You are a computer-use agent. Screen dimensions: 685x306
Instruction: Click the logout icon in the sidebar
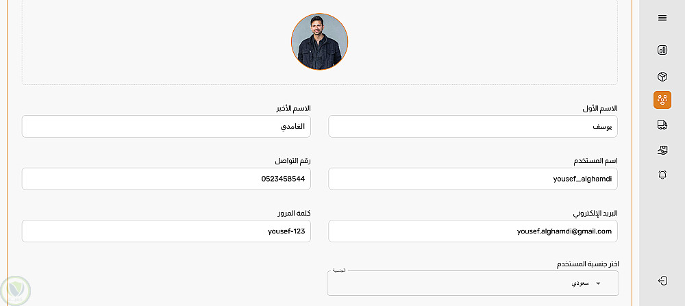662,281
